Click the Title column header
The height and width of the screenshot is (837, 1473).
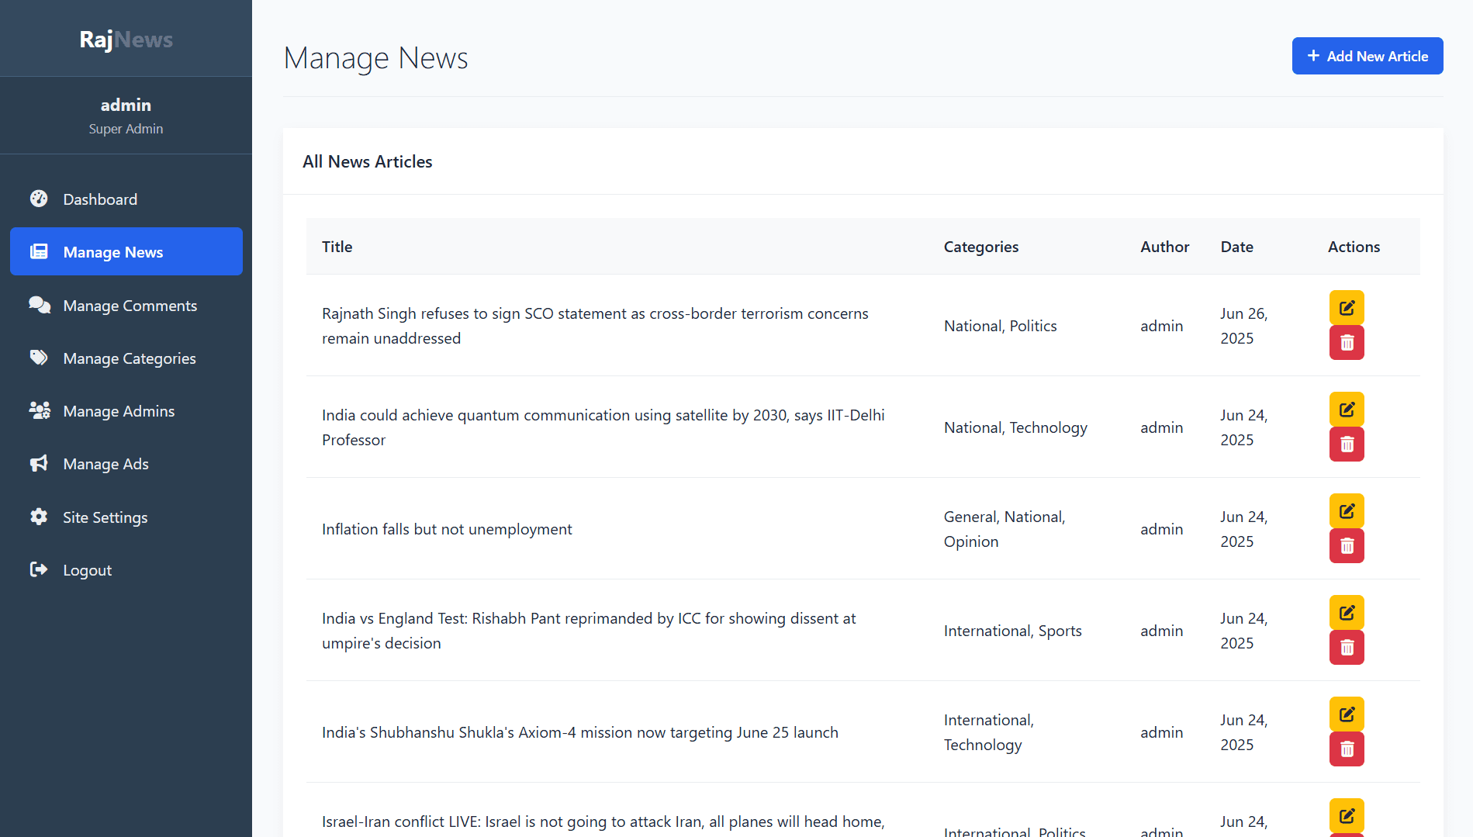click(x=337, y=246)
